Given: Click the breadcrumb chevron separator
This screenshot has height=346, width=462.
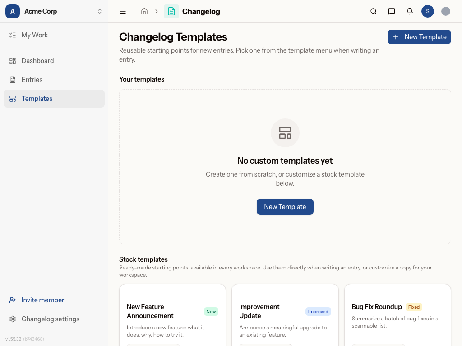Looking at the screenshot, I should (x=157, y=11).
